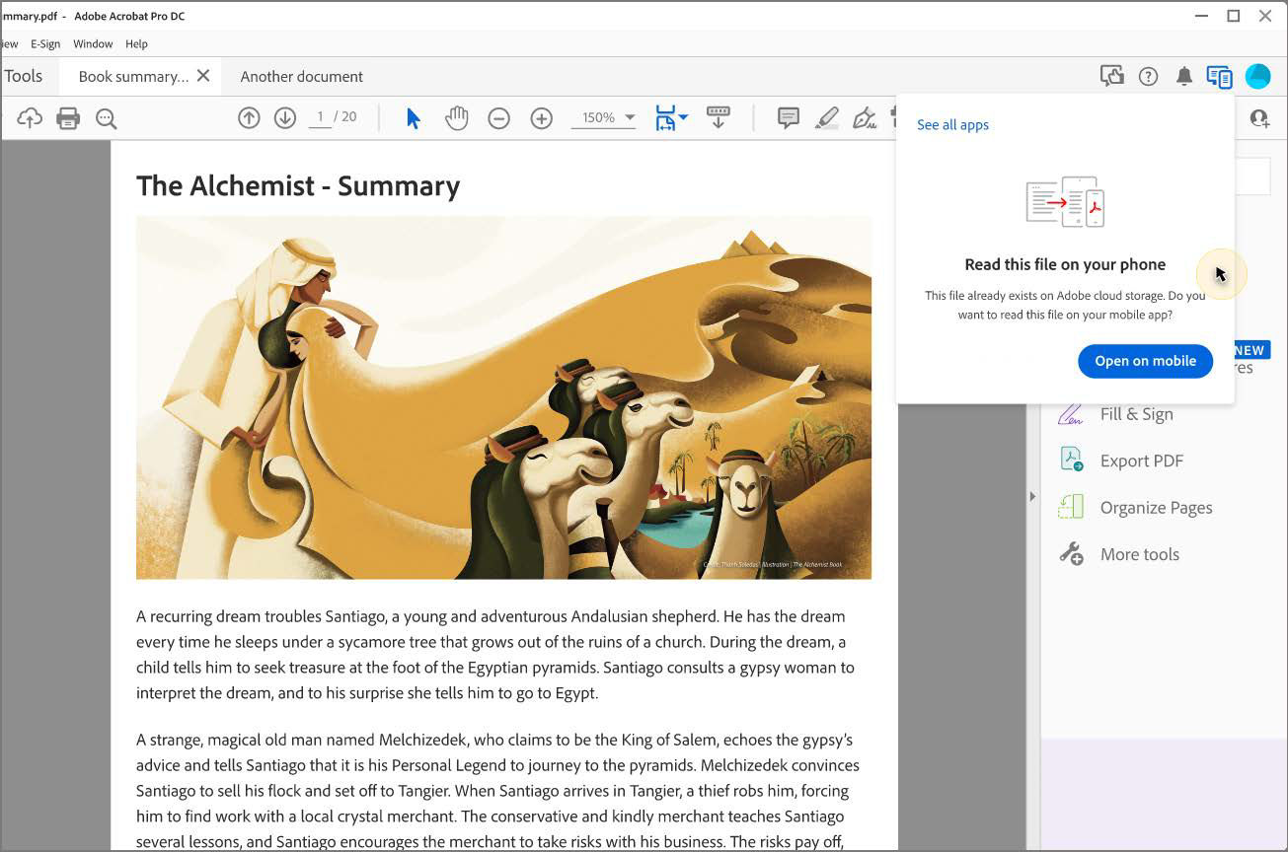Expand the fit page options dropdown
This screenshot has height=852, width=1288.
(x=683, y=116)
